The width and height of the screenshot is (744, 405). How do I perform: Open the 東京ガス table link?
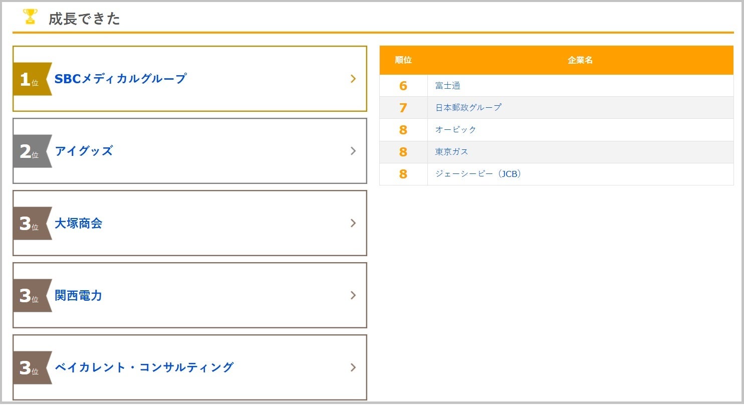point(451,151)
